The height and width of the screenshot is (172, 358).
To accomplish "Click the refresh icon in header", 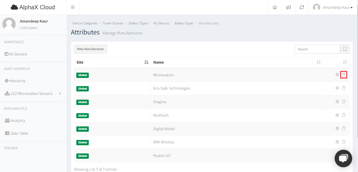I will click(302, 7).
